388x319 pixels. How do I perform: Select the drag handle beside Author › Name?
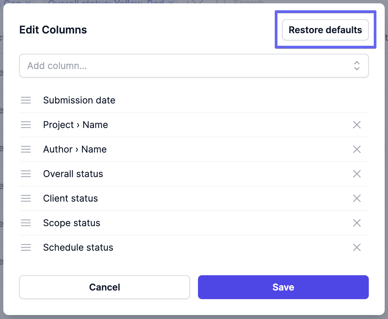tap(26, 149)
